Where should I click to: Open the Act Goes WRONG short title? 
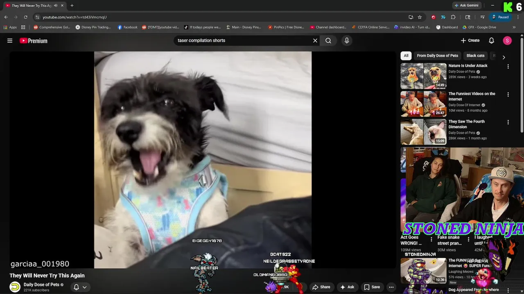411,240
